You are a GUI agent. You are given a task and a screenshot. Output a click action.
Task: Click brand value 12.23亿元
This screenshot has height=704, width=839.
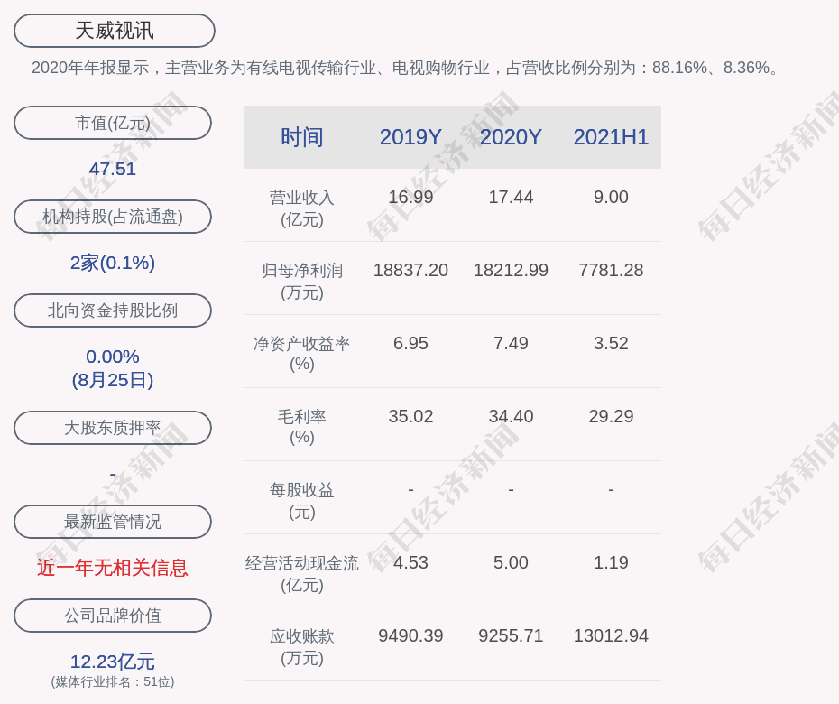[x=113, y=662]
